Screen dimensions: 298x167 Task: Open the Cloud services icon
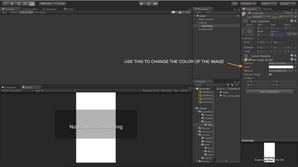[235, 4]
